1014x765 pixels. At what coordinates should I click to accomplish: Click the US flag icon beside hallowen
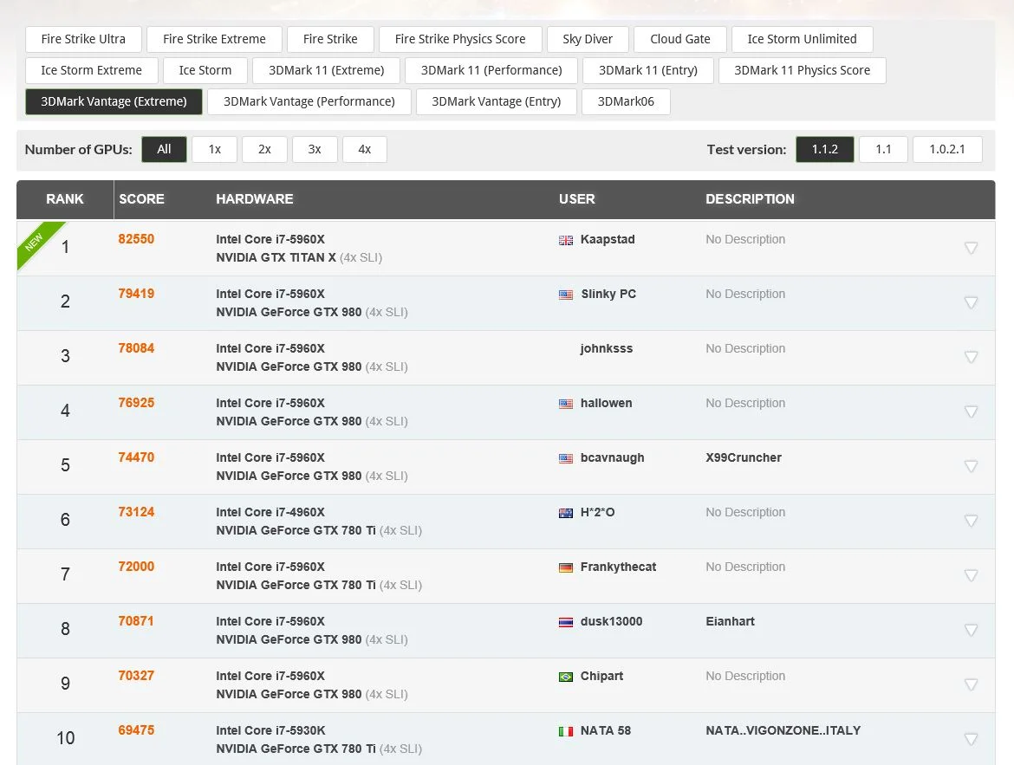(x=566, y=405)
